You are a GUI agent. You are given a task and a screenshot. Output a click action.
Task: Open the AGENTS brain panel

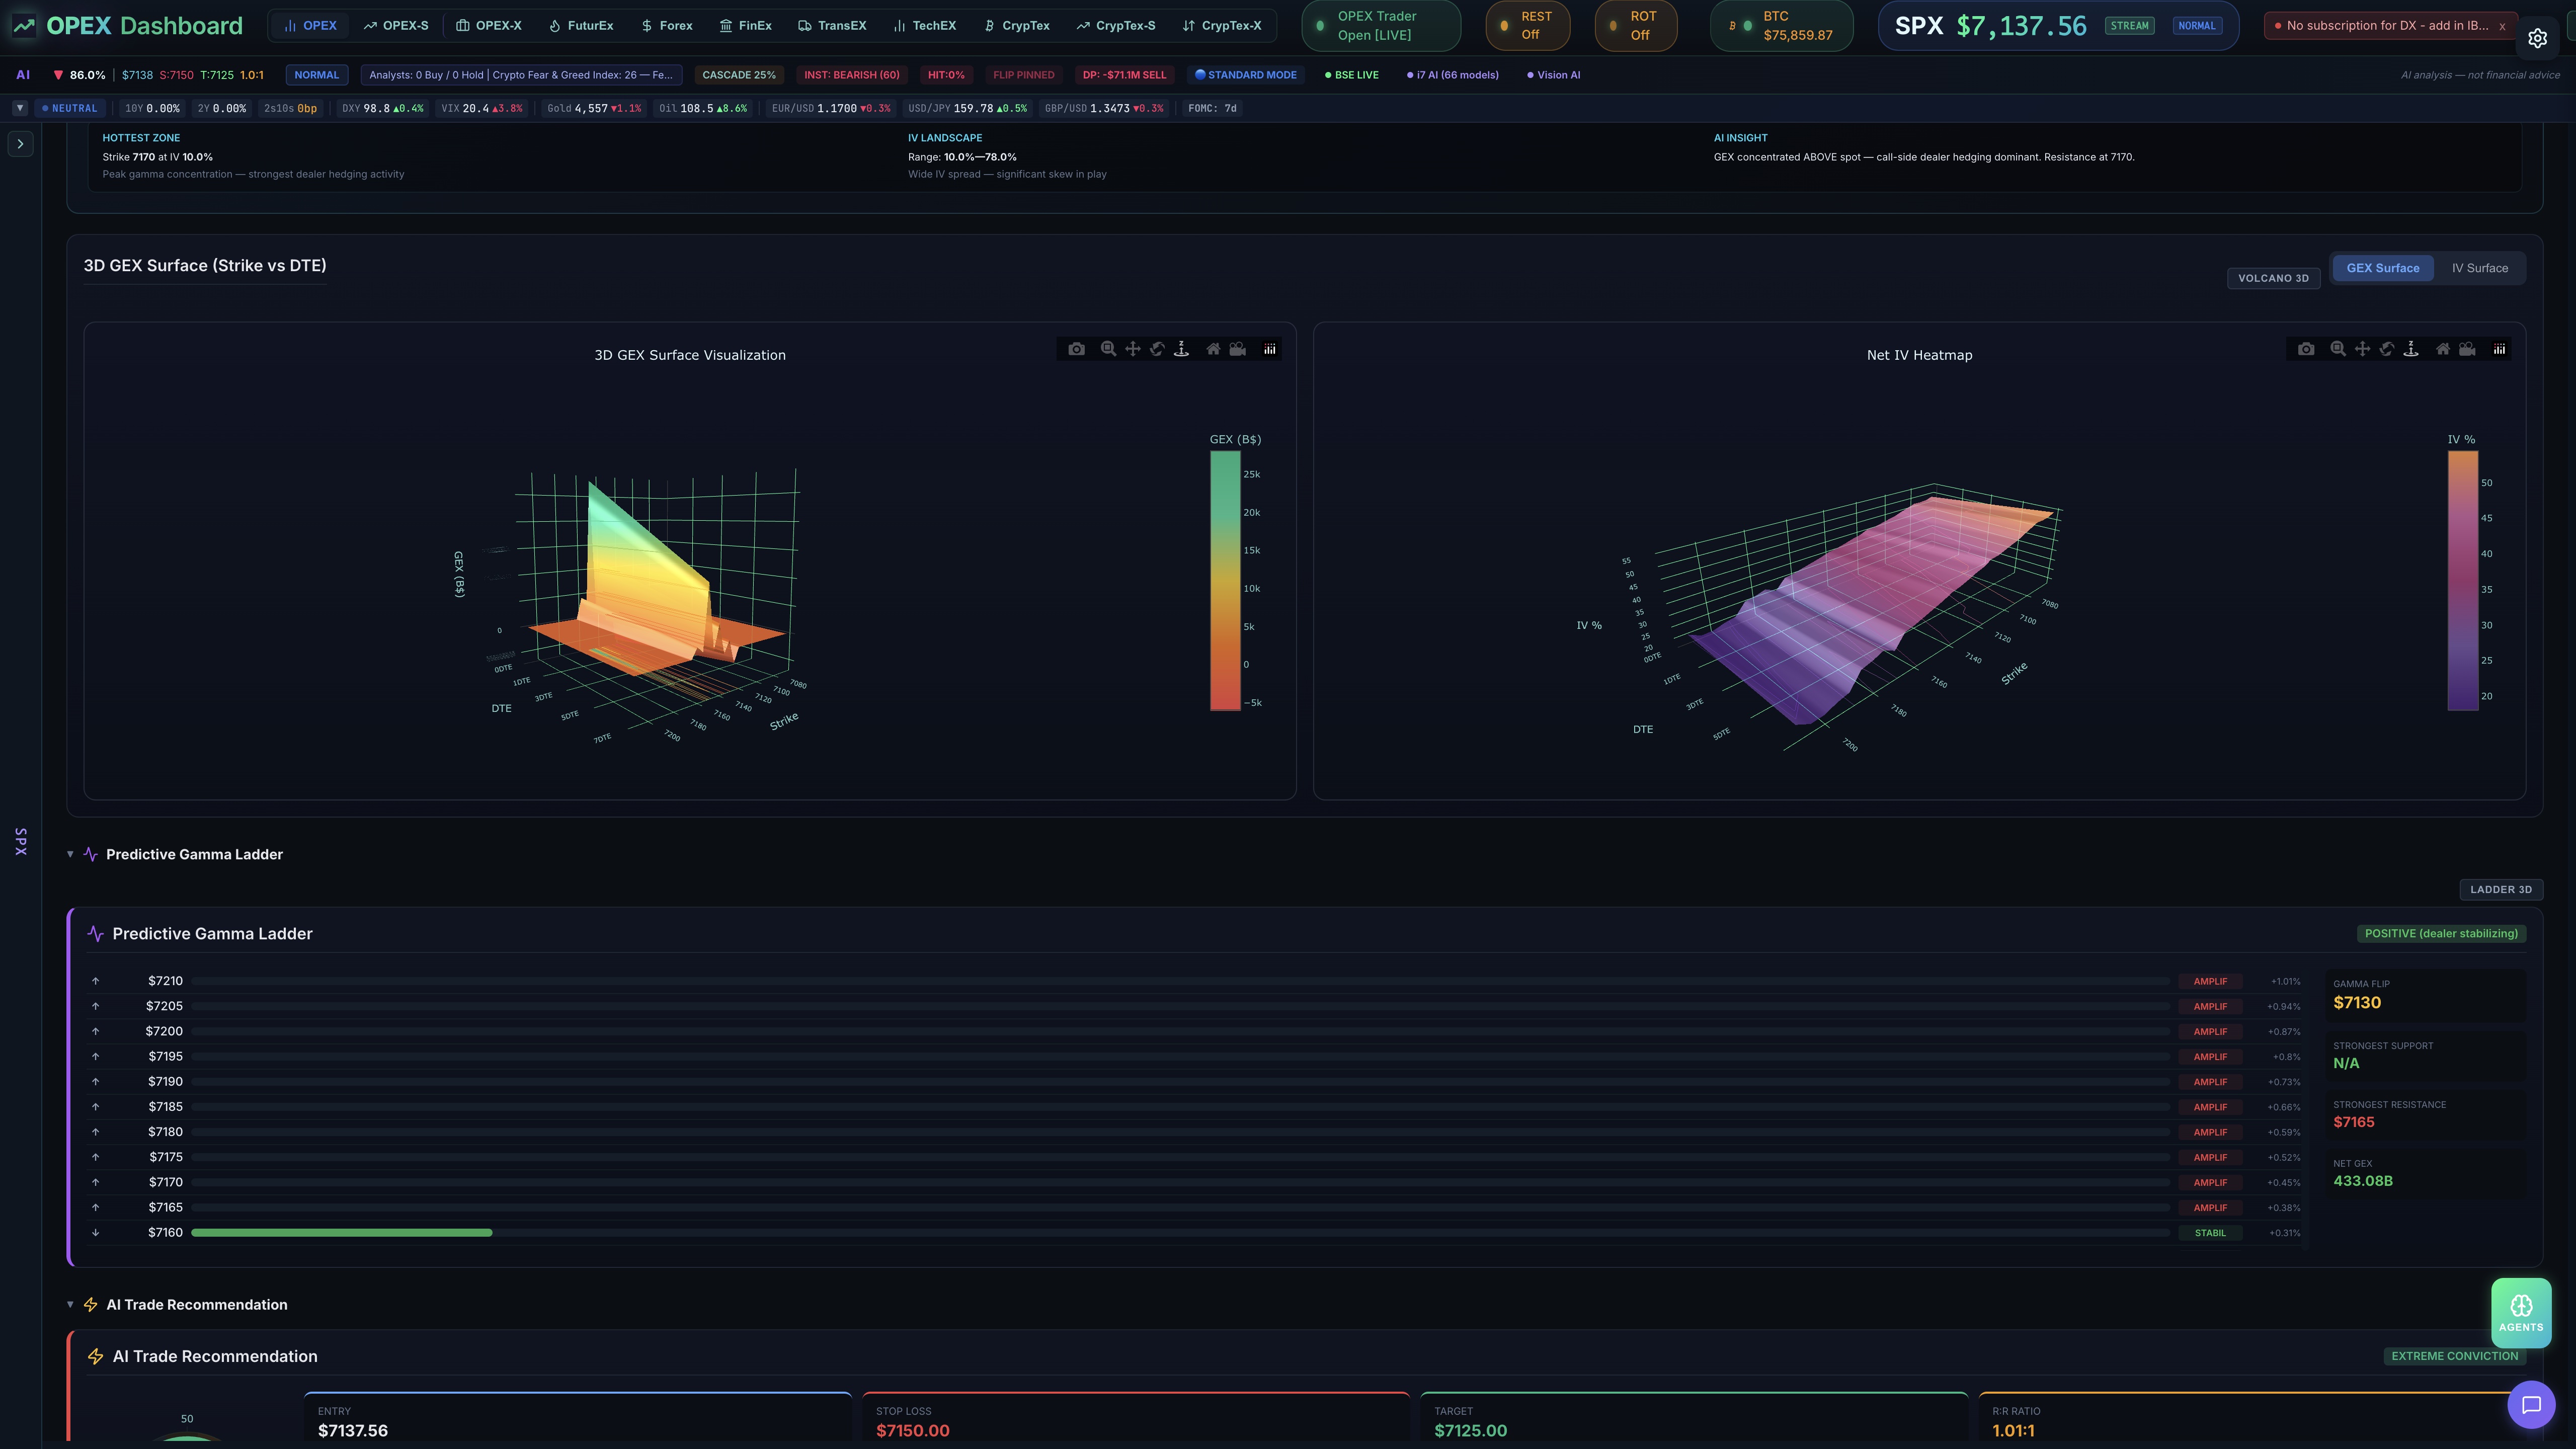point(2521,1313)
